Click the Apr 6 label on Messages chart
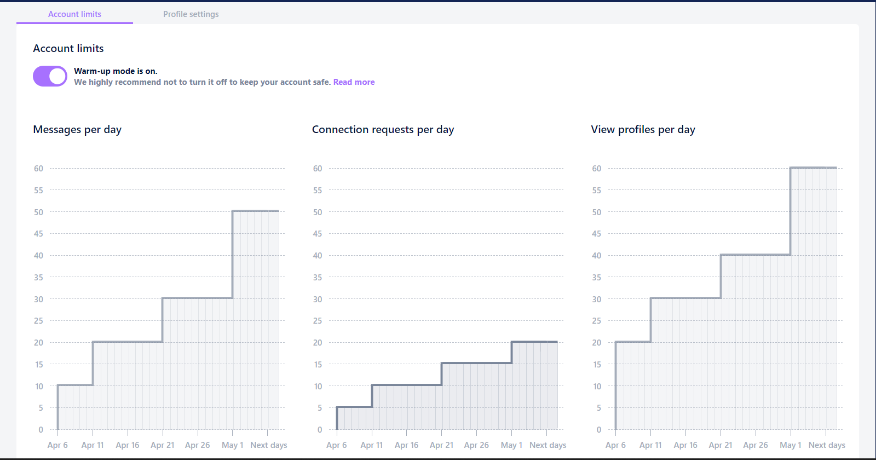 [57, 445]
